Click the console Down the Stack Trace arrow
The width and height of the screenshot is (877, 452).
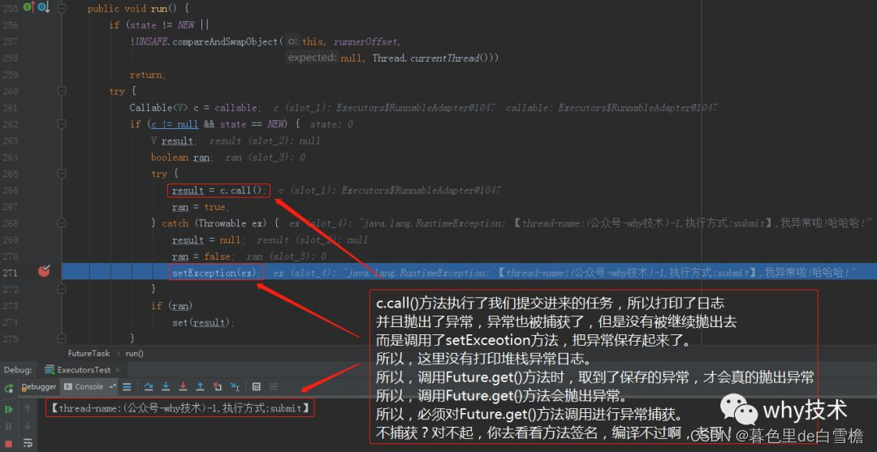28,426
